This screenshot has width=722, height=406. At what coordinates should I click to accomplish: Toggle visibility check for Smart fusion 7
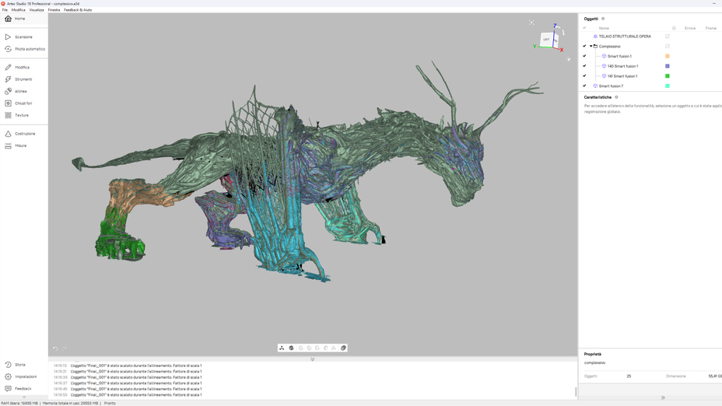pyautogui.click(x=584, y=86)
